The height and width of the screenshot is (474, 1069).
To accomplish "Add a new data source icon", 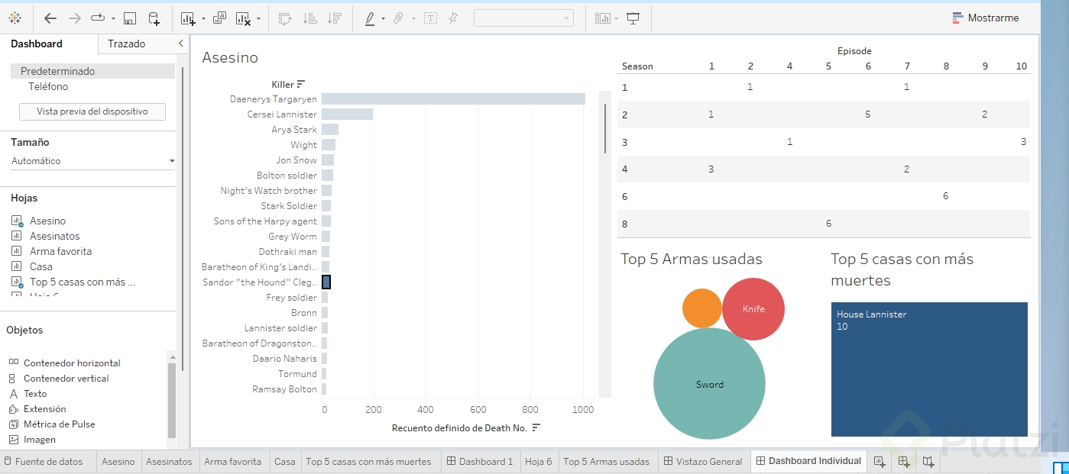I will [154, 18].
